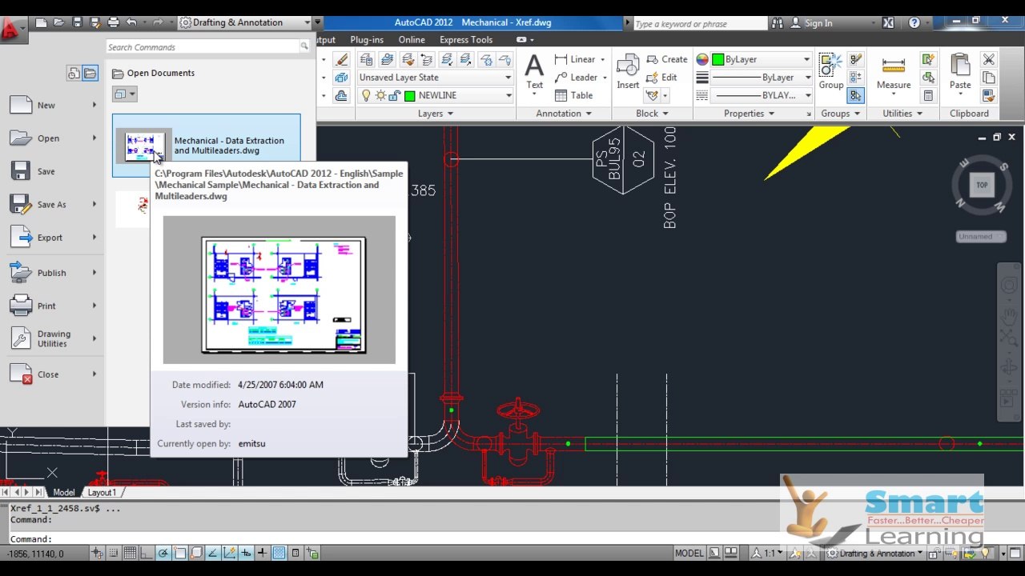Select Mechanical - Data Extraction and Multileaders.dwg document

tap(207, 146)
